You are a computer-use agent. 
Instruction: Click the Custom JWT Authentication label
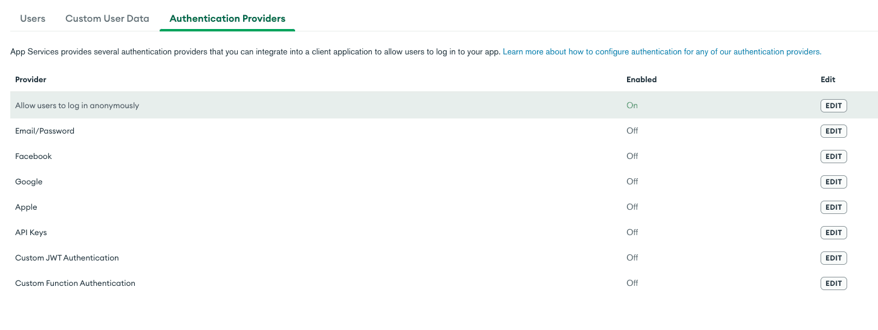click(67, 258)
